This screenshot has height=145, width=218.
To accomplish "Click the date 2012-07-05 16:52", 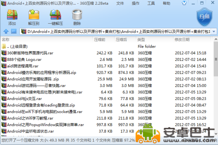I will tap(190, 124).
